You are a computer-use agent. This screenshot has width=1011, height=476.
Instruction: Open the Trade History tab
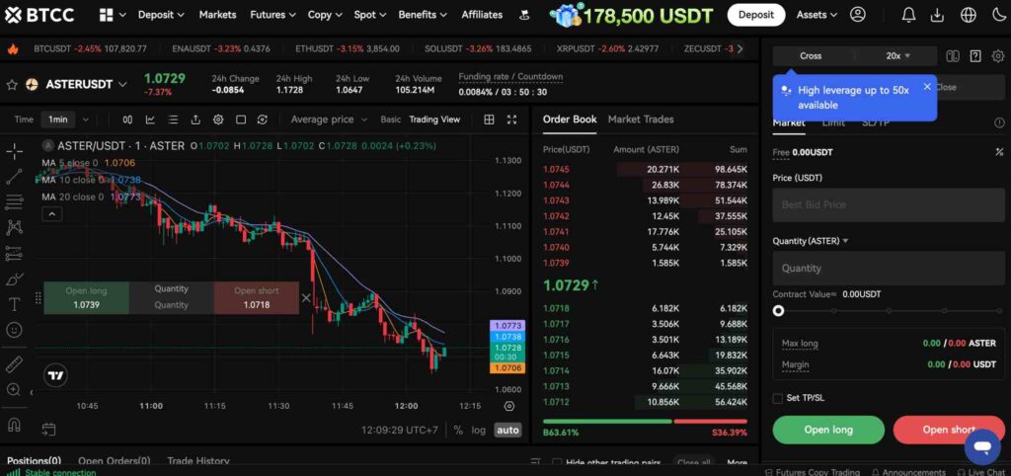197,461
